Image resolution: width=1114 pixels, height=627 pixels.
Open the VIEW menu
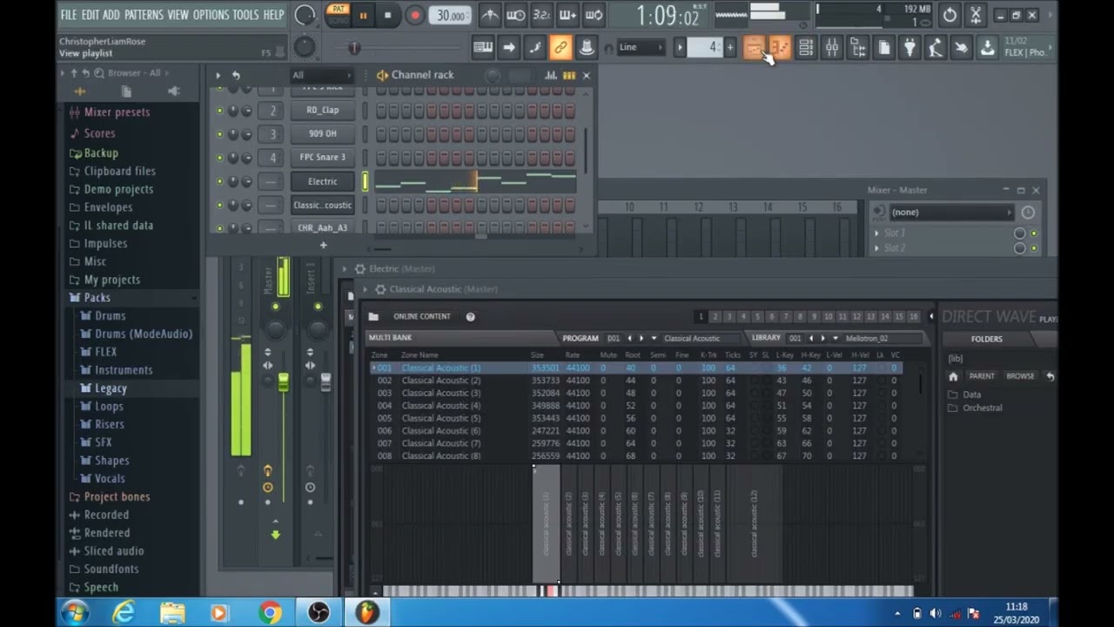pos(178,15)
